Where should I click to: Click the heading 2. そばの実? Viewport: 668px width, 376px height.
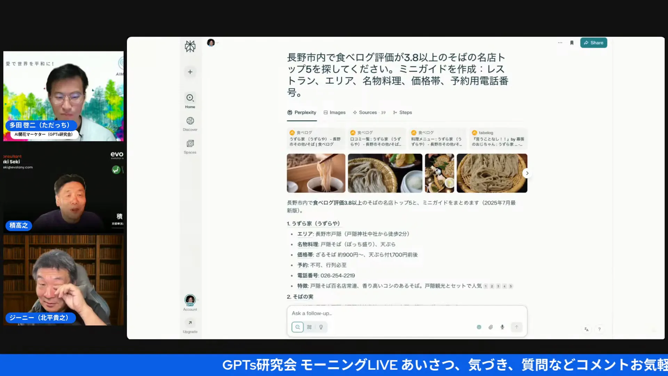tap(300, 297)
